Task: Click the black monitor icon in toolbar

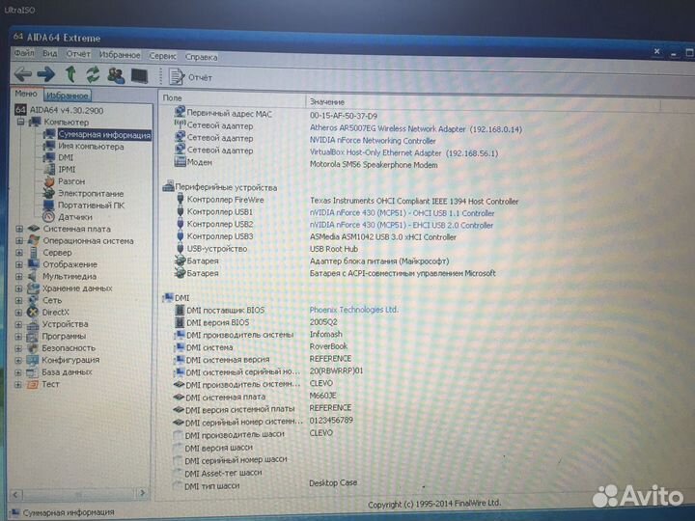Action: 139,75
